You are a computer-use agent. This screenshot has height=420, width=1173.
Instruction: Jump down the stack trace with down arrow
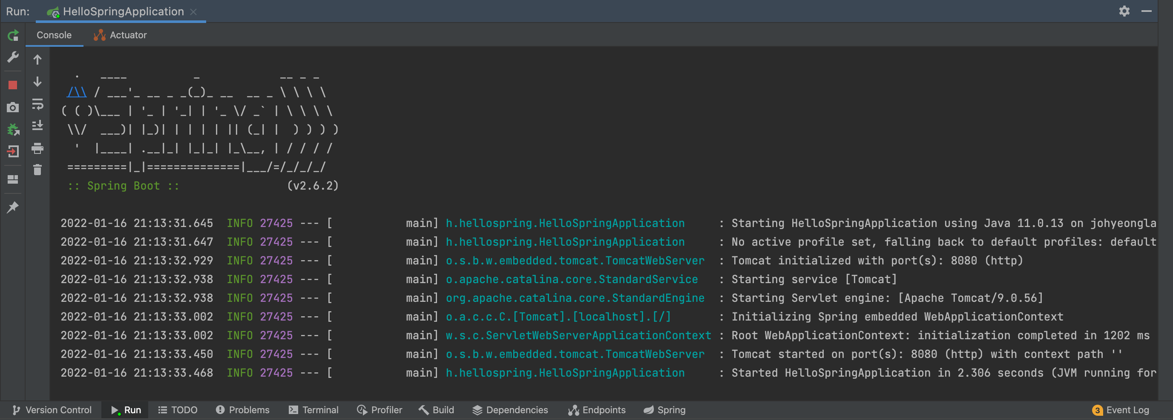coord(38,82)
